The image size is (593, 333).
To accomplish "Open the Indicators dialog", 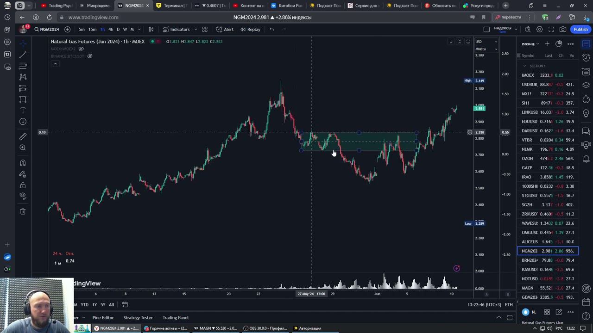I will pos(176,29).
